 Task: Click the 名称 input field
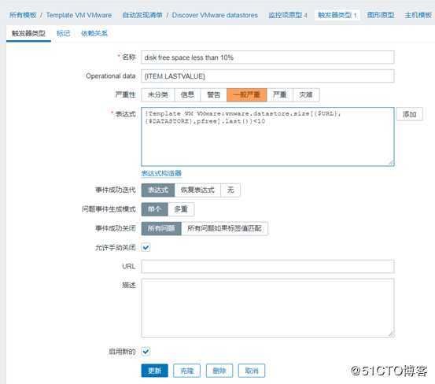click(x=267, y=57)
